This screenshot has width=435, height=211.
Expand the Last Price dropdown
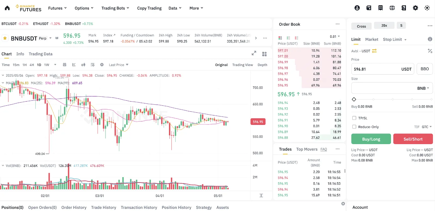click(x=119, y=65)
